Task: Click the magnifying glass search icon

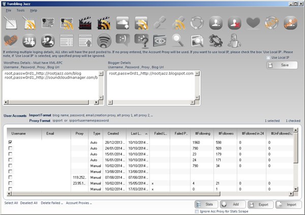Action: (x=178, y=41)
